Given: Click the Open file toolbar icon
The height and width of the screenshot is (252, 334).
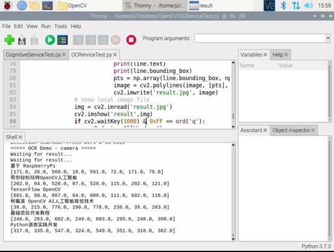Looking at the screenshot, I should (22, 40).
